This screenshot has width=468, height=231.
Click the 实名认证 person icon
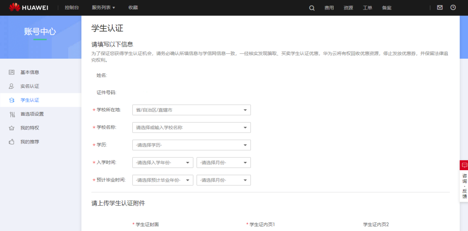(12, 86)
